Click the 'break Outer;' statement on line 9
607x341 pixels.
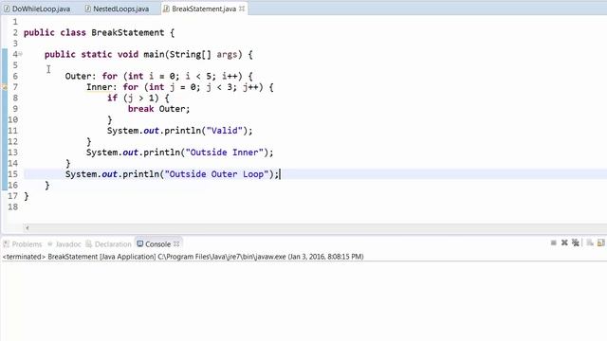pos(158,109)
